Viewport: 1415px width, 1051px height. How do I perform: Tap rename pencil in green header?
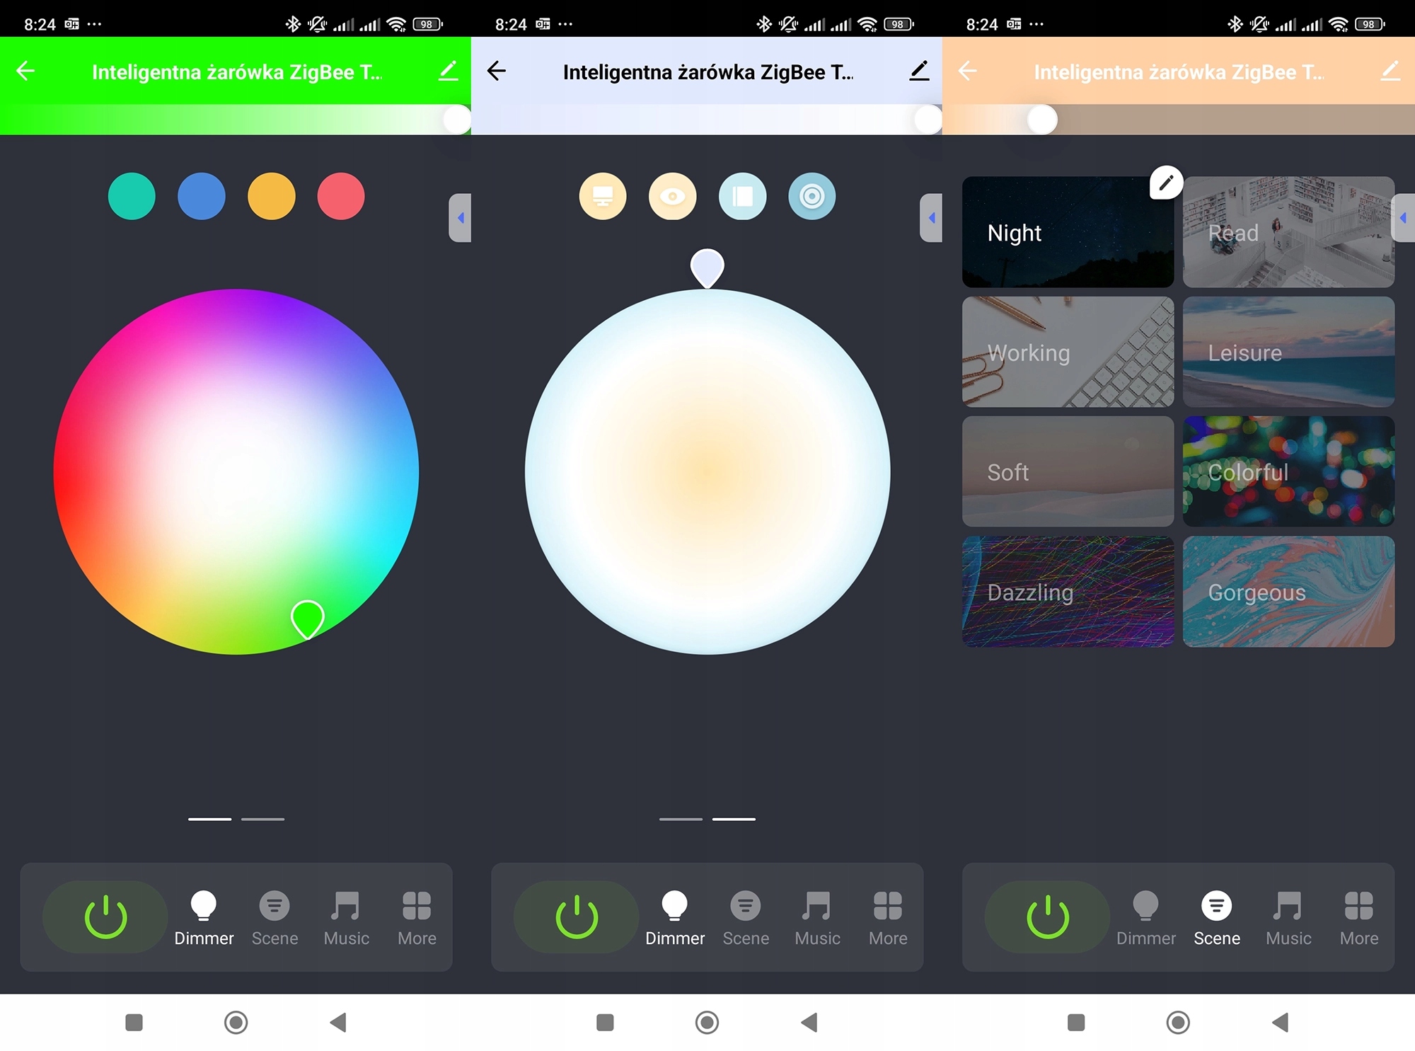coord(448,71)
